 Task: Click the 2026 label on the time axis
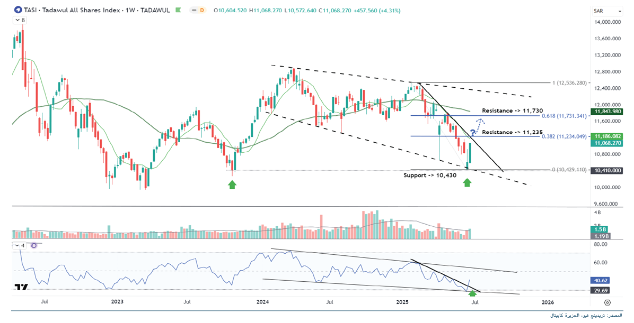(548, 302)
